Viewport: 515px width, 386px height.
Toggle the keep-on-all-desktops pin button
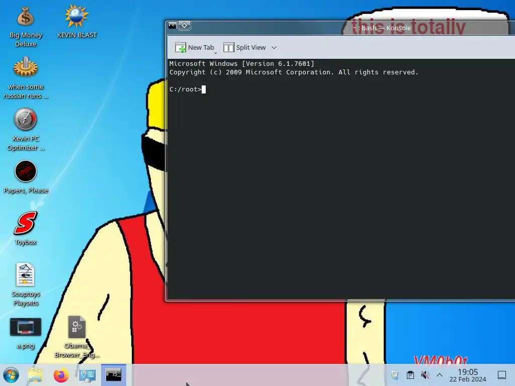click(x=184, y=25)
